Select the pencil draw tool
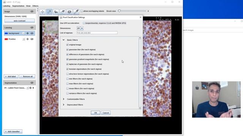Screen dimensions: 243x136 [x=49, y=12]
